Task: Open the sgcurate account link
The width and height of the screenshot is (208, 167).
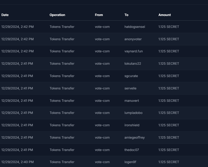Action: click(x=131, y=76)
